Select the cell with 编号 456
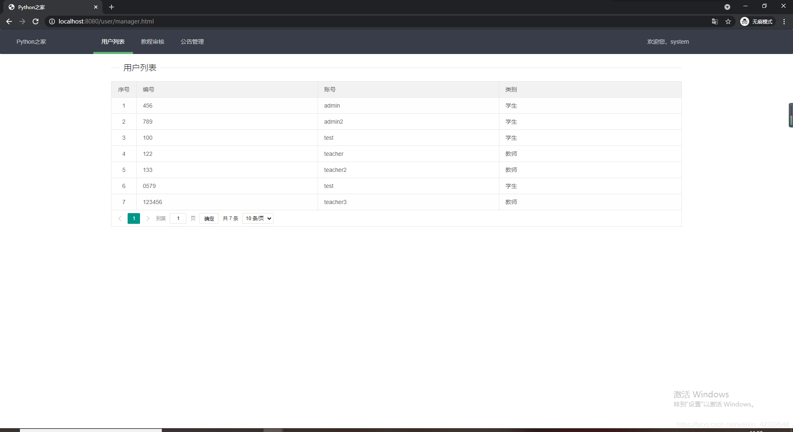This screenshot has width=793, height=432. [227, 106]
